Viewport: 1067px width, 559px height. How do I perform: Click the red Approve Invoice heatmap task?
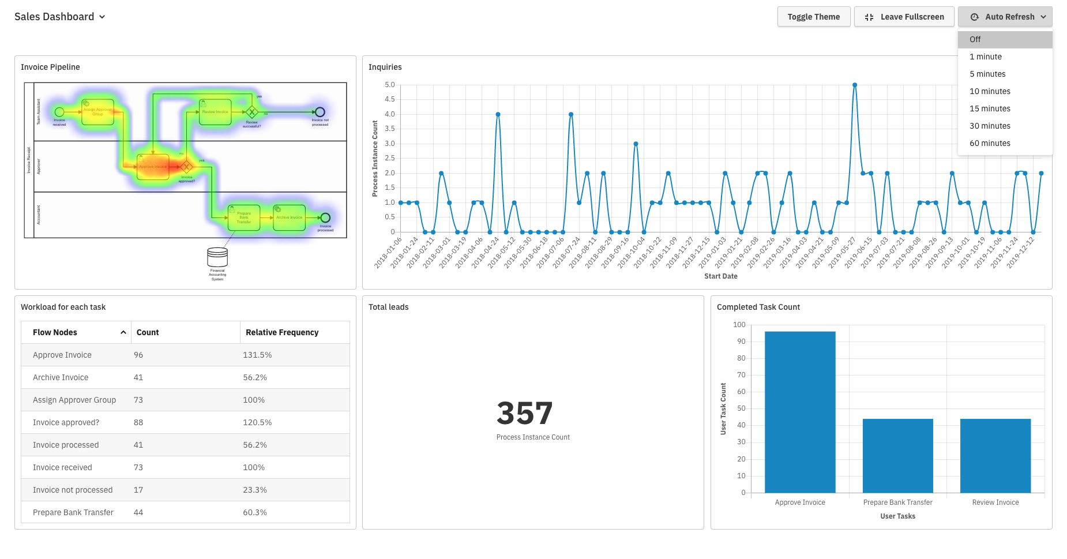coord(153,167)
